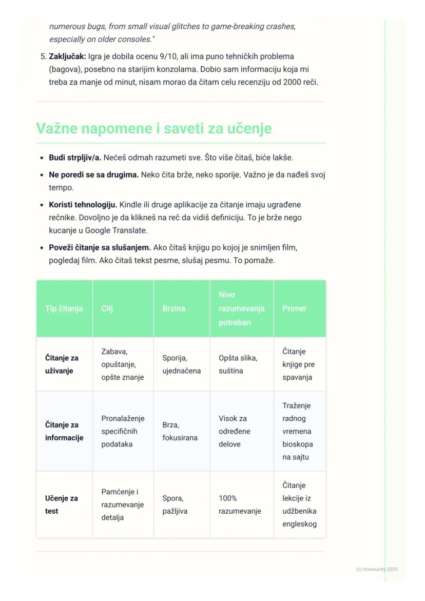425x601 pixels.
Task: Select the "Brza, fokusirana" table cell
Action: 180,431
